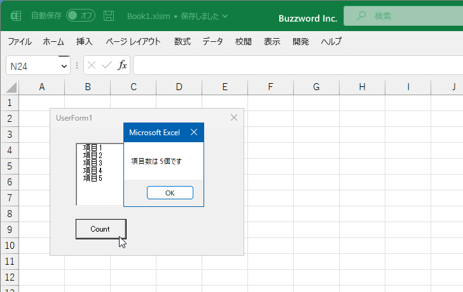Click the formula bar input area

coord(298,65)
